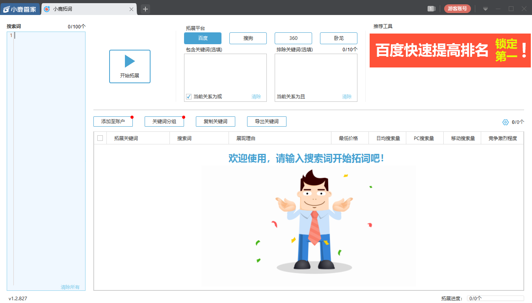The image size is (532, 303).
Task: Click into the 搜索词 input area
Action: click(46, 161)
